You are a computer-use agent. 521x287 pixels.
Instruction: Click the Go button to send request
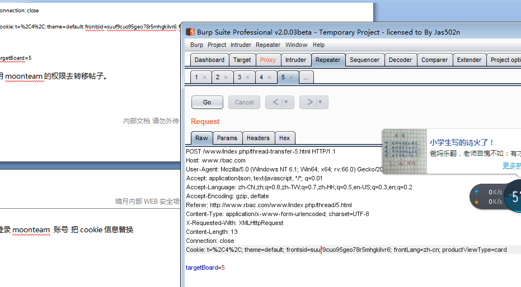click(207, 102)
